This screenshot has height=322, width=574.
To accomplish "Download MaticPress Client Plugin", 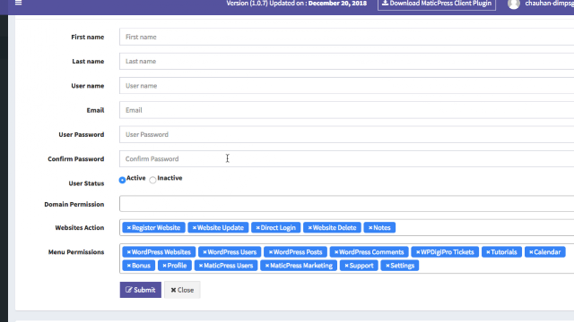I will tap(437, 4).
